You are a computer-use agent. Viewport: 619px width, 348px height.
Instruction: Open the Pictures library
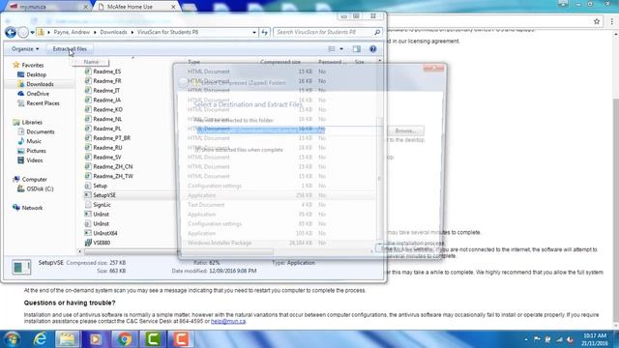[36, 151]
